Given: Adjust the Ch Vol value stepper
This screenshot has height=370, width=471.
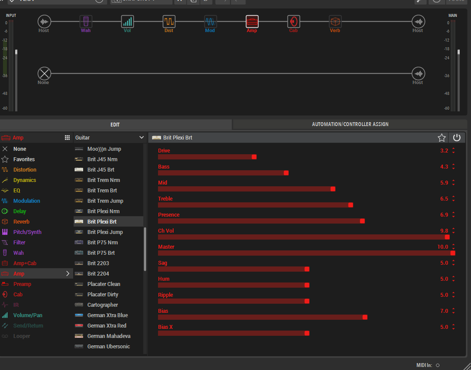Looking at the screenshot, I should 453,231.
